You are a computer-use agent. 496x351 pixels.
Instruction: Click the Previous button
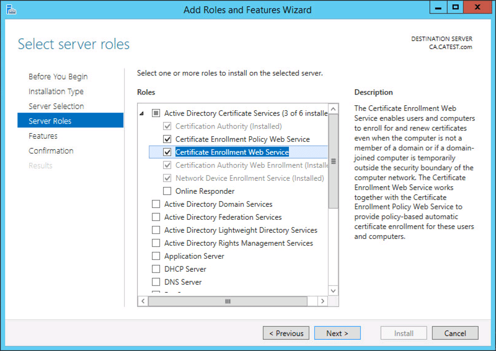[x=286, y=333]
